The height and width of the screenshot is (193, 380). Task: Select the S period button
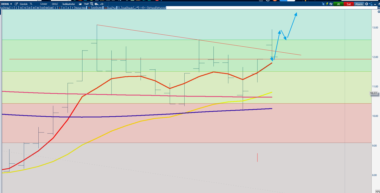[x=55, y=8]
